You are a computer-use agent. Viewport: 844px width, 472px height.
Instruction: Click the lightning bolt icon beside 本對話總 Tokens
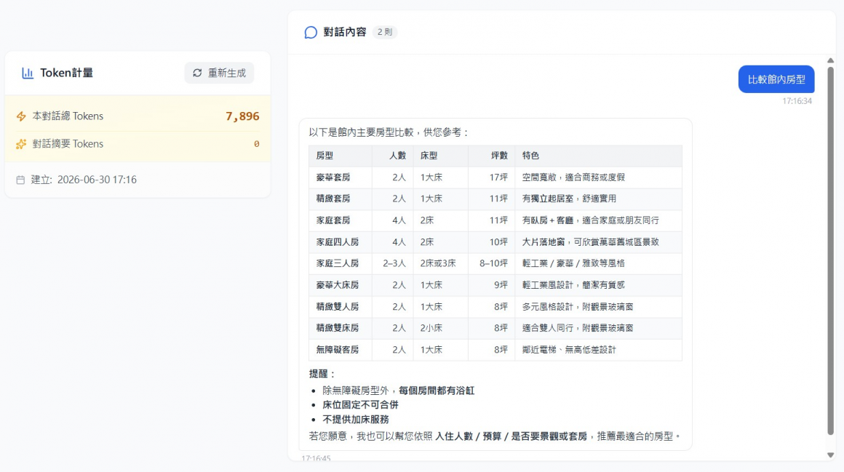coord(21,116)
